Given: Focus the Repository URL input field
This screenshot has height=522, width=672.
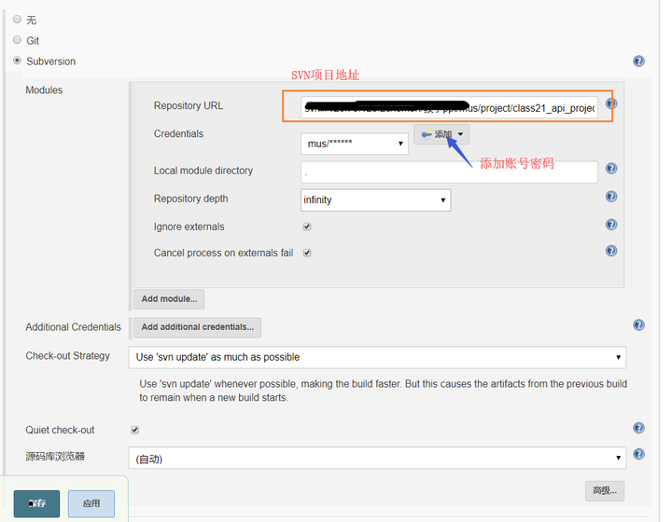Looking at the screenshot, I should click(x=449, y=108).
